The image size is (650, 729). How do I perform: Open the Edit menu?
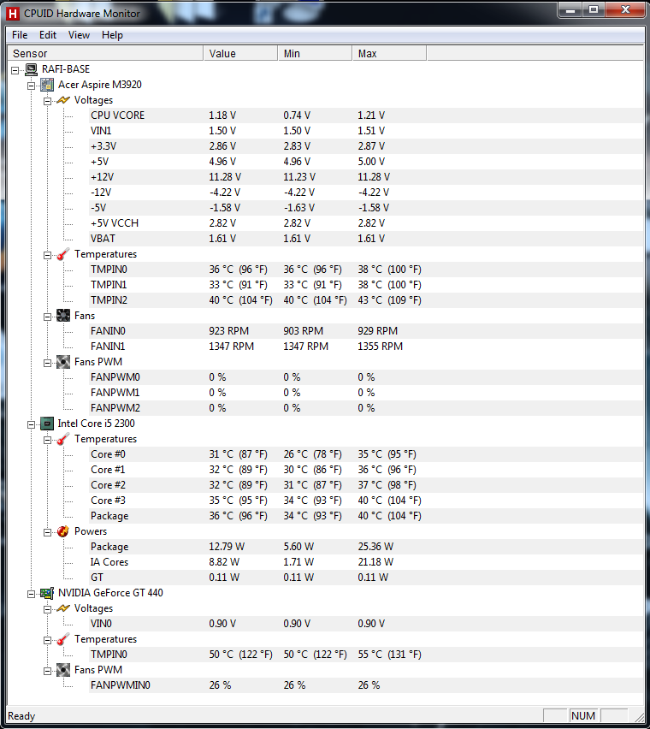pyautogui.click(x=47, y=35)
